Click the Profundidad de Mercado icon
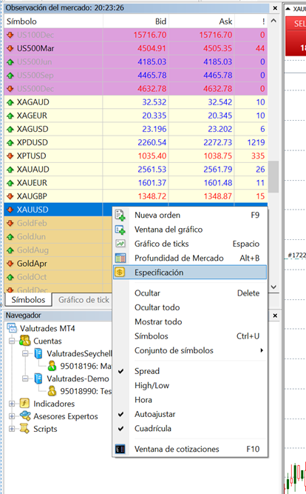 coord(120,258)
